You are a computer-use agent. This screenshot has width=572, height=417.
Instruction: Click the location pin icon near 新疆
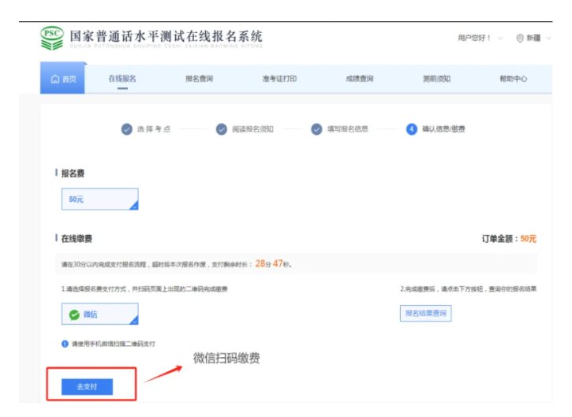point(519,38)
